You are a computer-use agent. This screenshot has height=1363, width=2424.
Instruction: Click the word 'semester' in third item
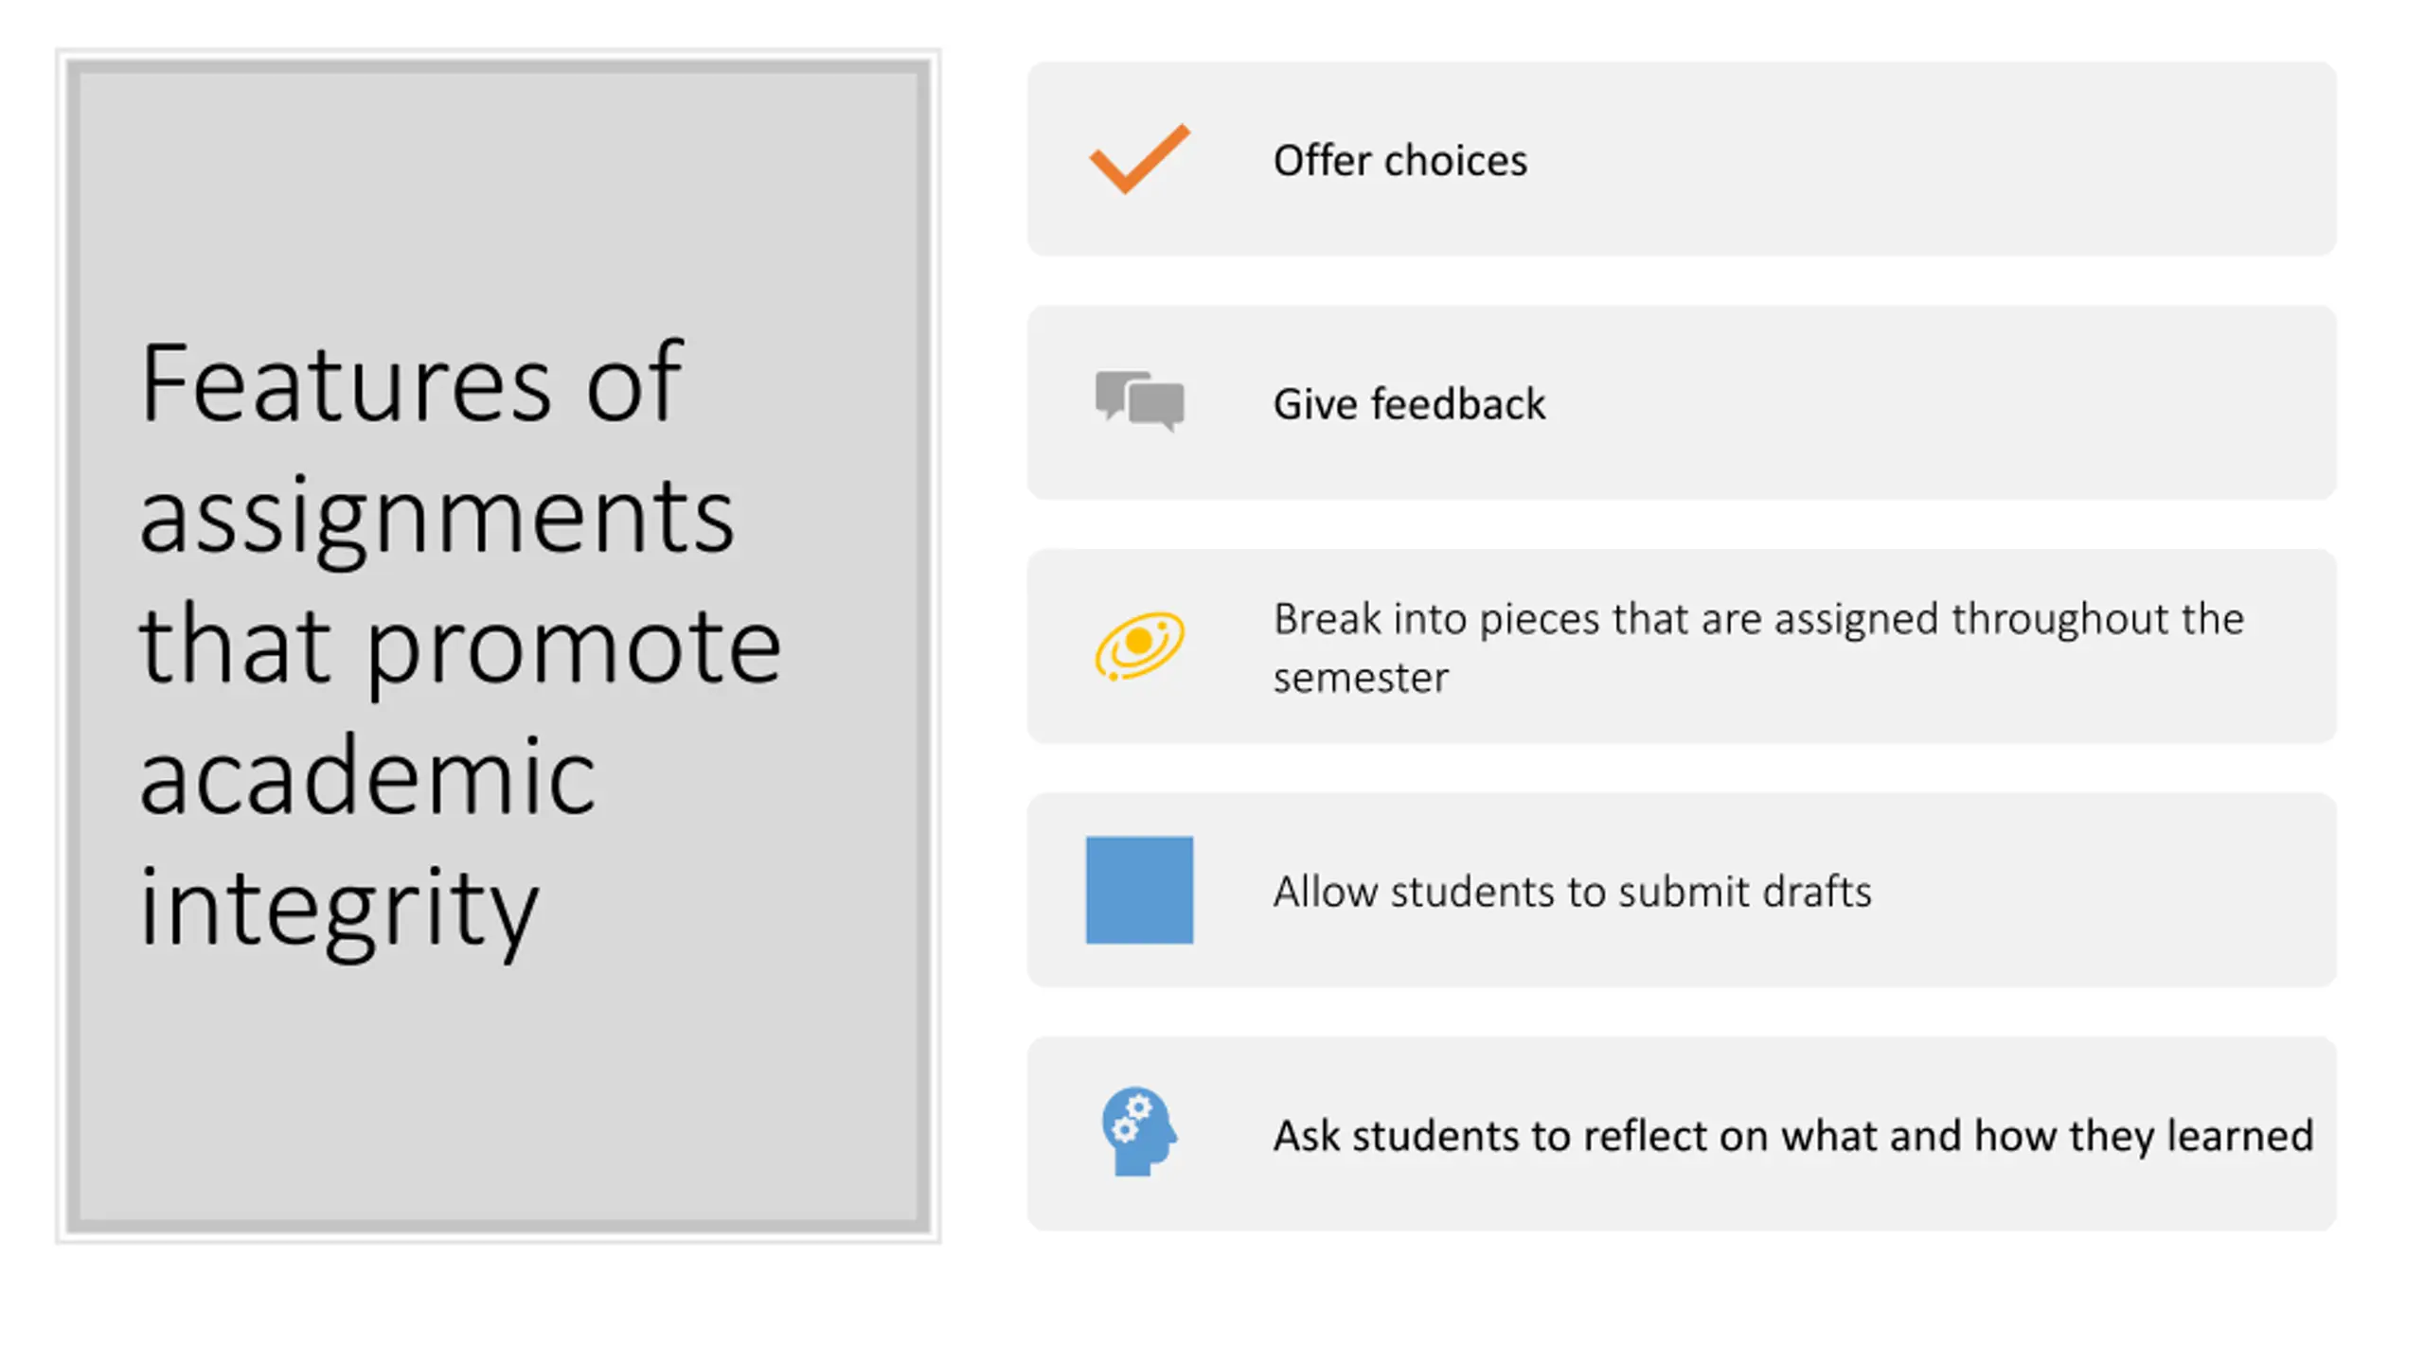1361,678
